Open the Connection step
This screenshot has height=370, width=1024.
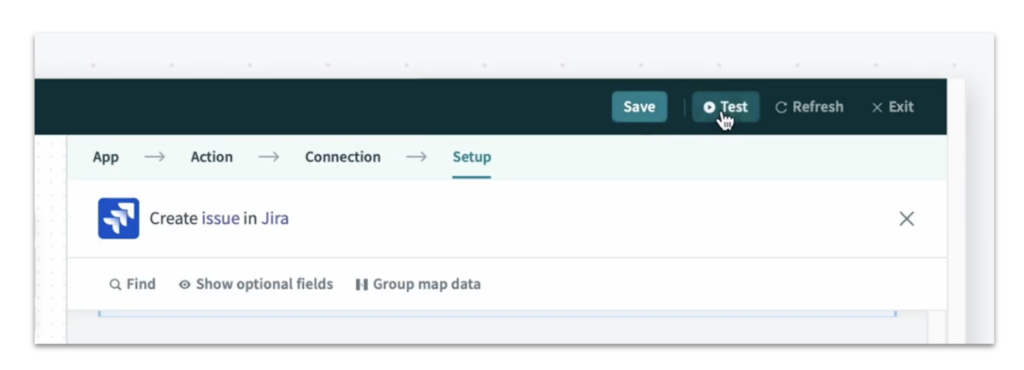click(342, 157)
